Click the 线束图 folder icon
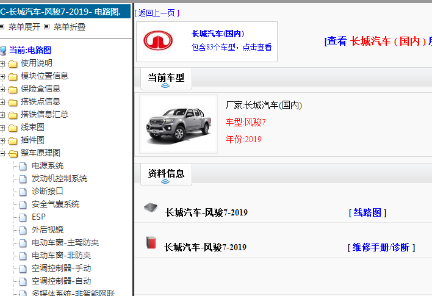This screenshot has width=432, height=296. point(13,128)
